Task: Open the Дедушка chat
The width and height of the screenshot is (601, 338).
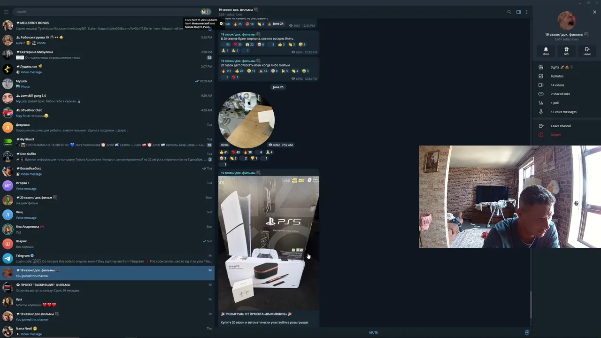Action: click(107, 127)
